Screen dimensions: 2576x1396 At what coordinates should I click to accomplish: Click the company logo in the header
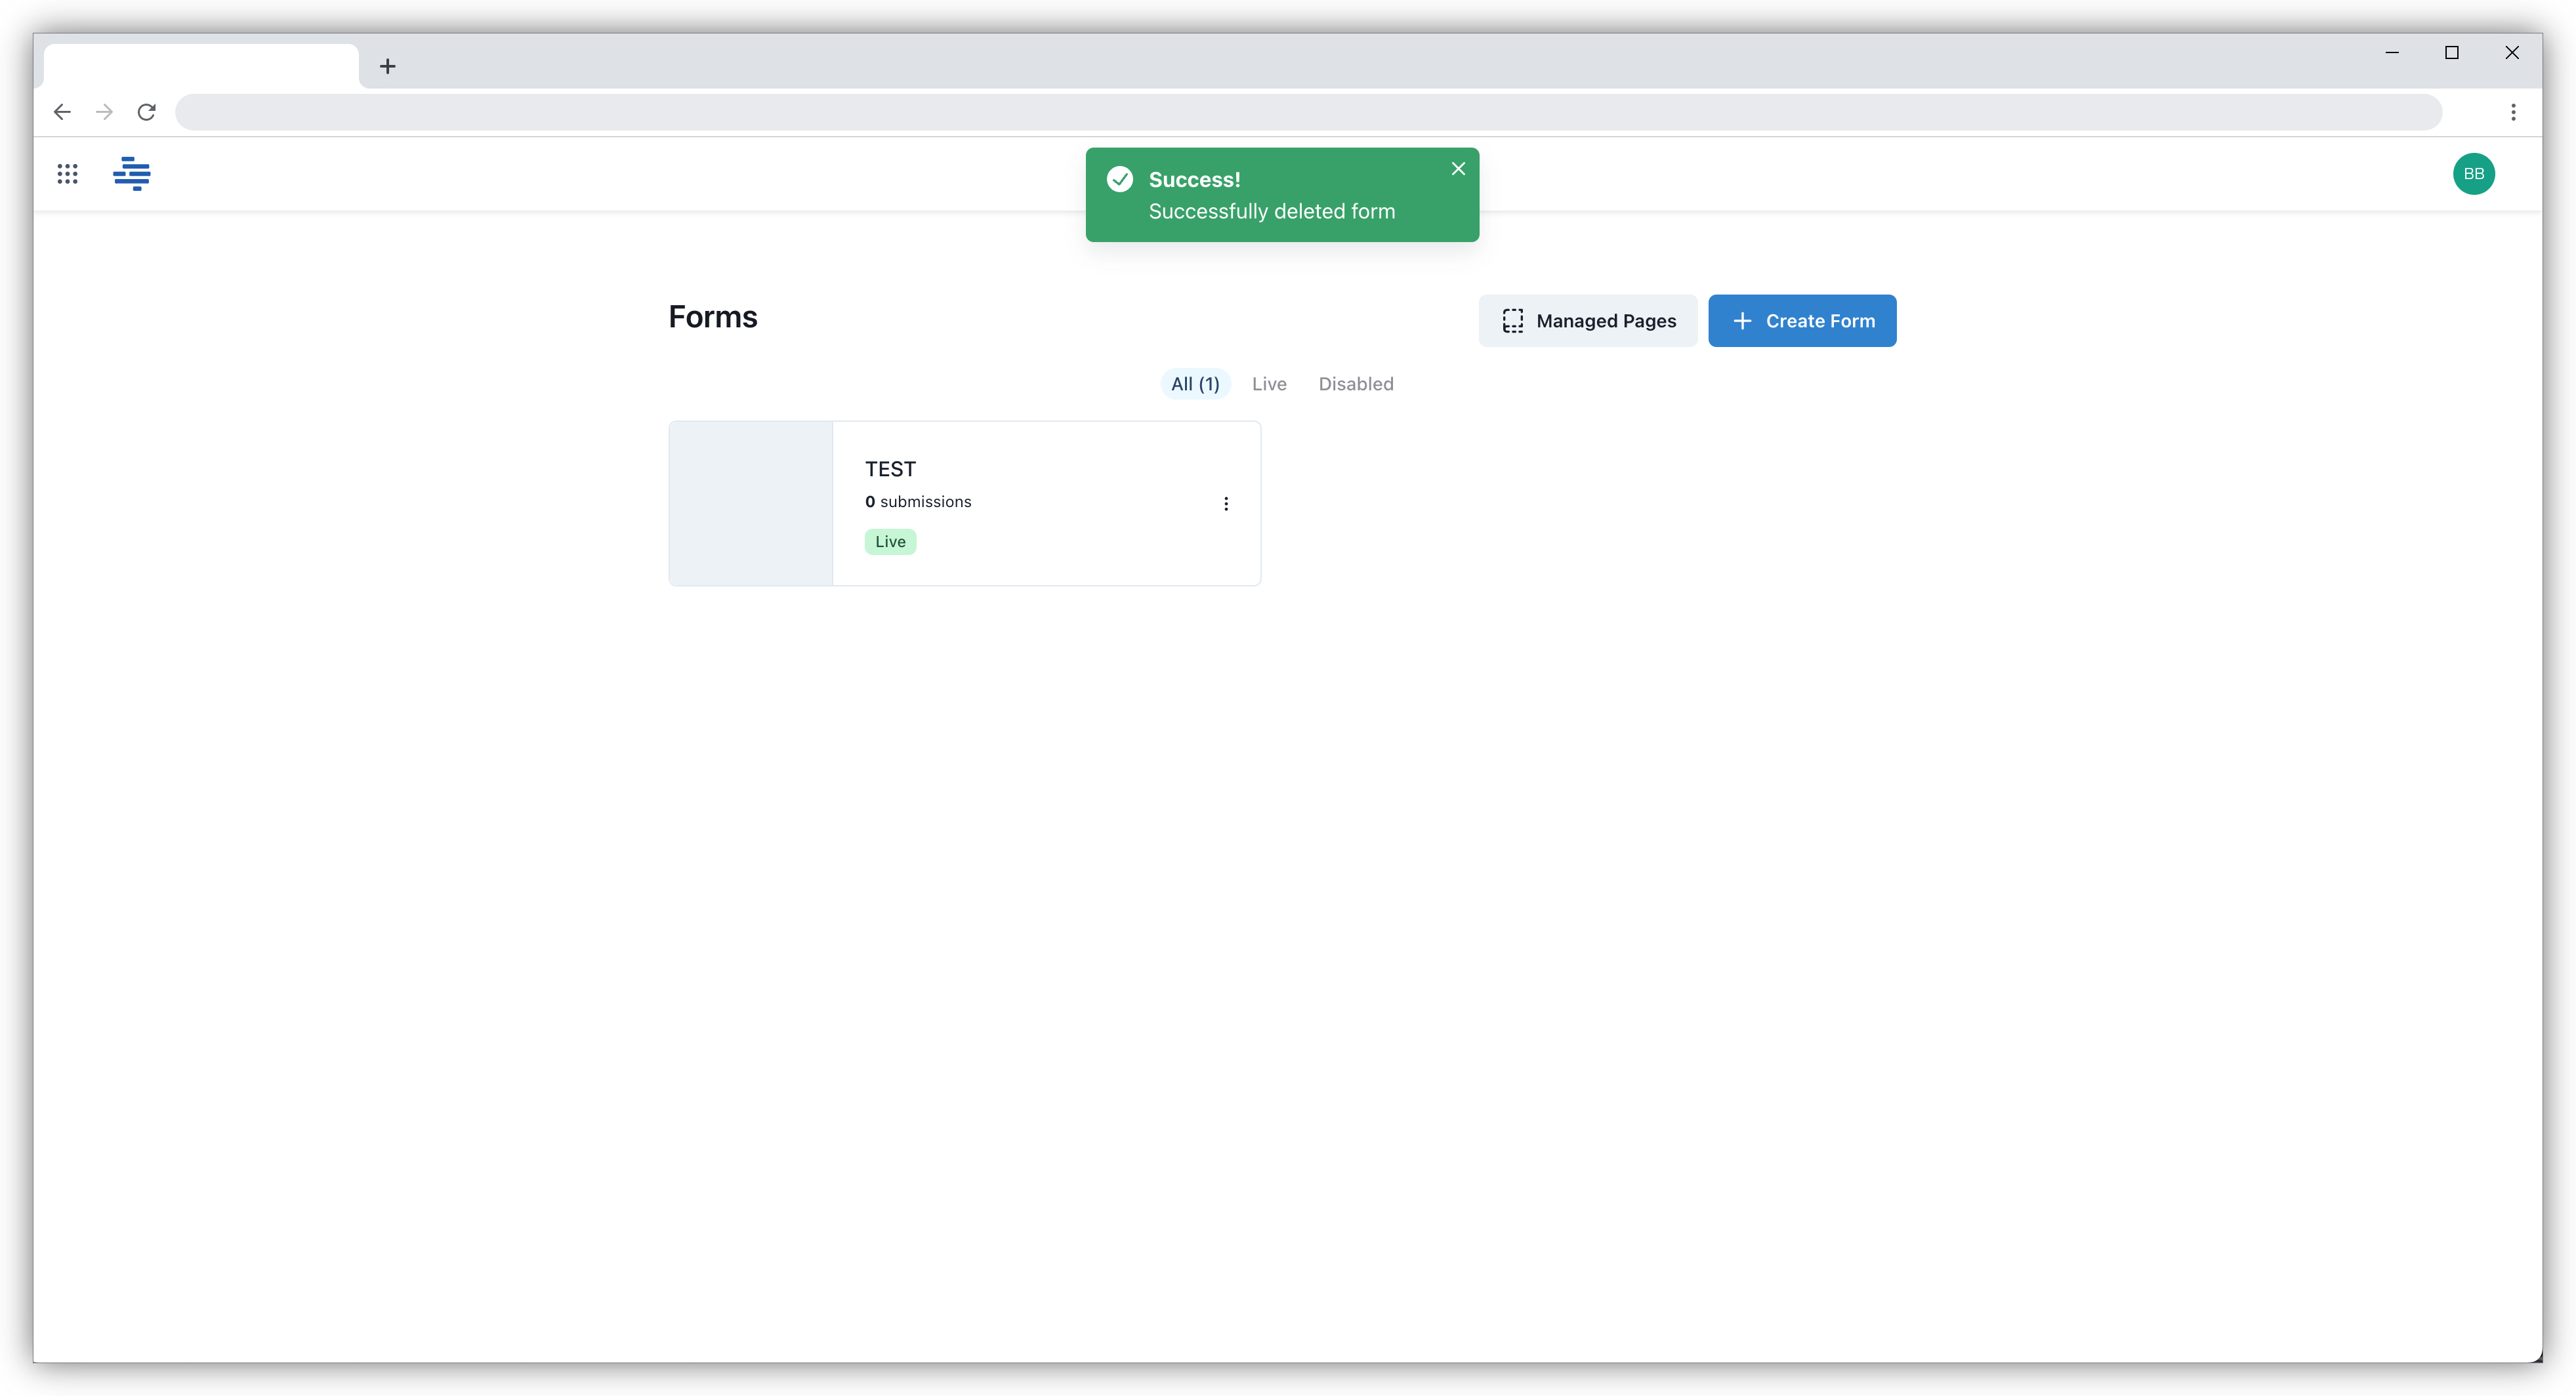point(132,174)
